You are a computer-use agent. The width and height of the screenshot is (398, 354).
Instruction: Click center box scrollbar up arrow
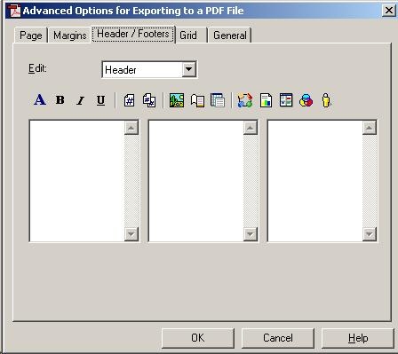(x=251, y=128)
